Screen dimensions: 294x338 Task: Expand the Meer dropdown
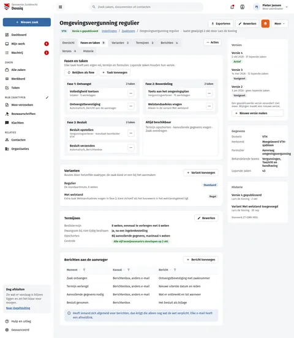pyautogui.click(x=280, y=23)
